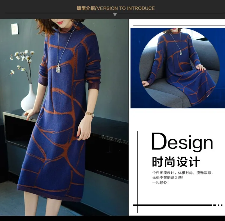Click the text '一见倾心!'
Screen dimensions: 225x221
pyautogui.click(x=160, y=182)
